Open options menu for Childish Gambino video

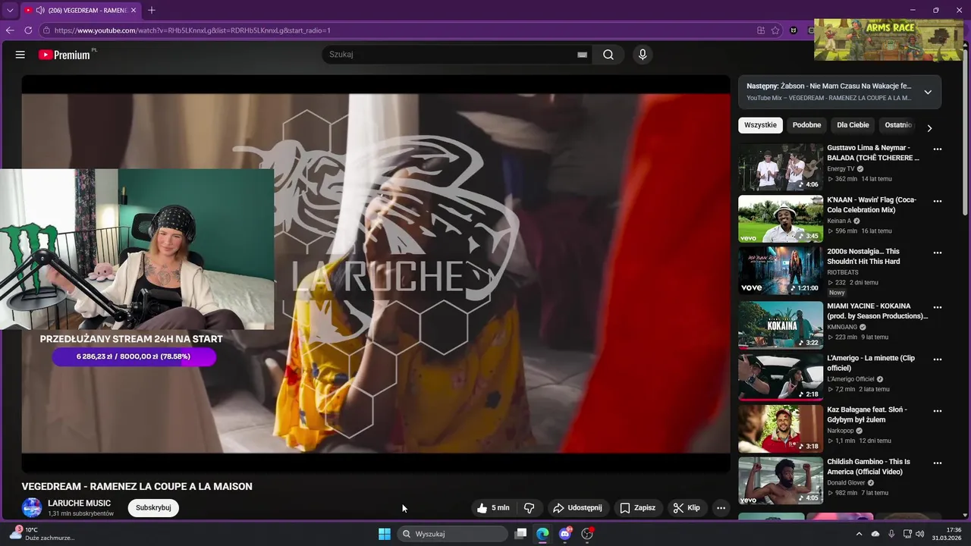click(x=938, y=463)
